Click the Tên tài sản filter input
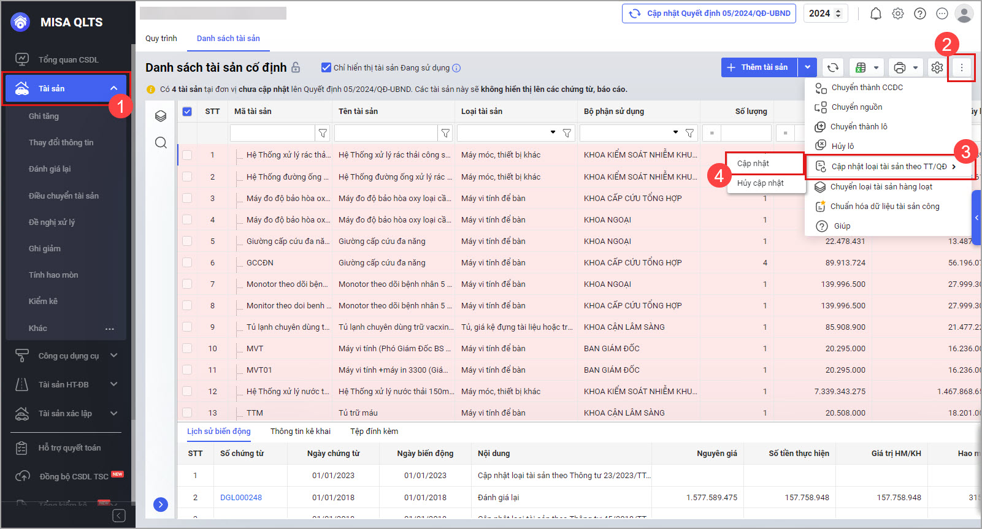Viewport: 982px width, 529px height. pos(386,133)
